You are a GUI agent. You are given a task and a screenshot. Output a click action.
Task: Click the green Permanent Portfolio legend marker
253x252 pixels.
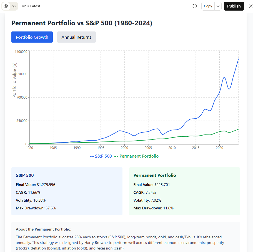pos(117,156)
